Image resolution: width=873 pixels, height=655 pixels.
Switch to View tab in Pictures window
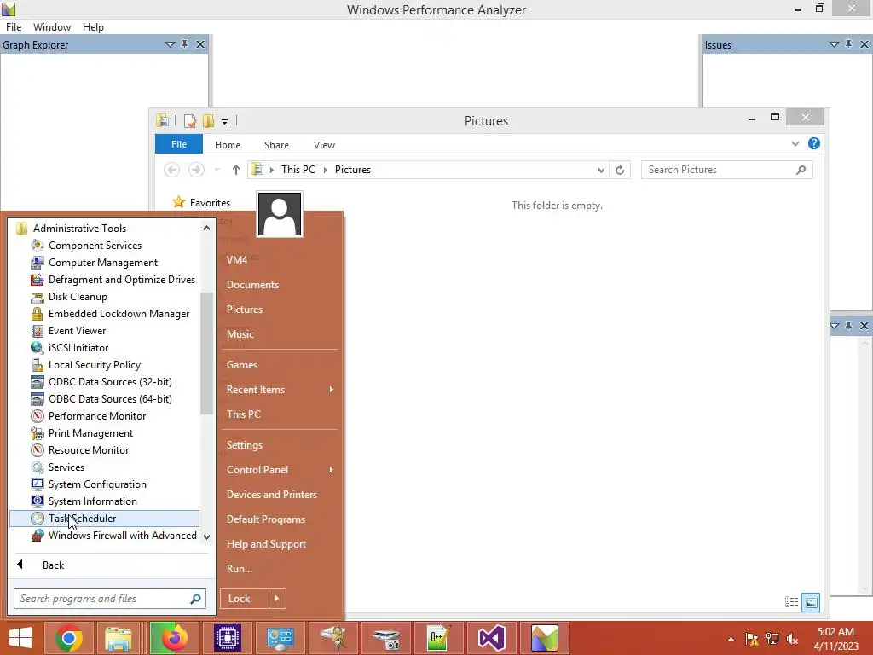(x=324, y=145)
